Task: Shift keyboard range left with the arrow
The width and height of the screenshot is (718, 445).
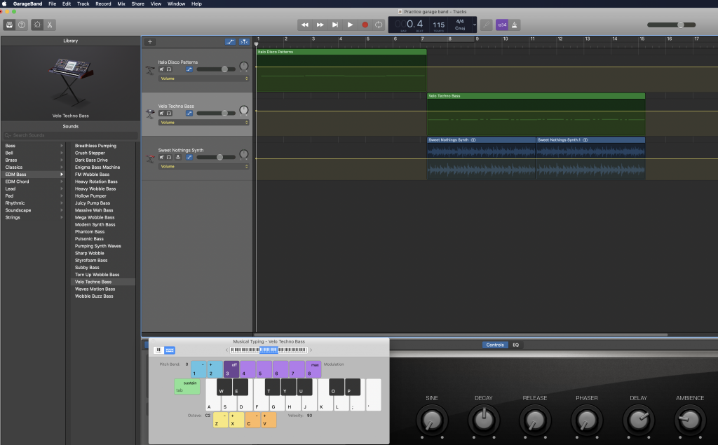Action: point(226,350)
